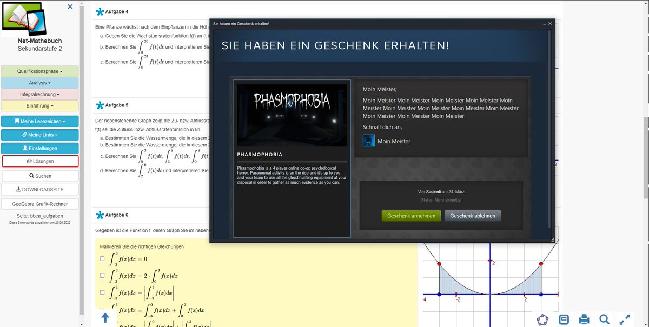Image resolution: width=649 pixels, height=327 pixels.
Task: Click the Aufgabe 5 heading
Action: 117,105
